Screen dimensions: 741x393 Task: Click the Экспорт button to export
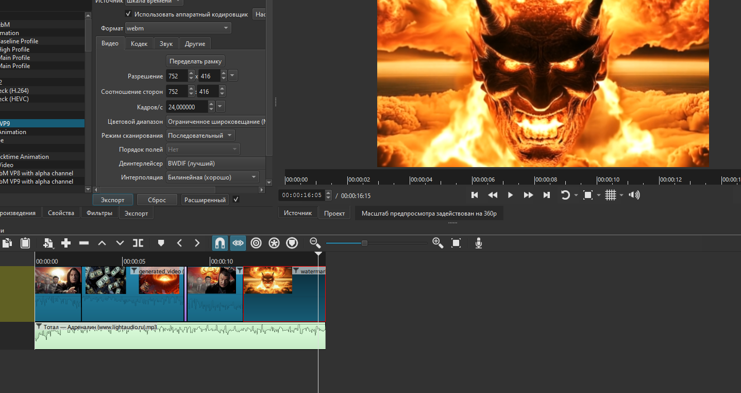point(113,200)
